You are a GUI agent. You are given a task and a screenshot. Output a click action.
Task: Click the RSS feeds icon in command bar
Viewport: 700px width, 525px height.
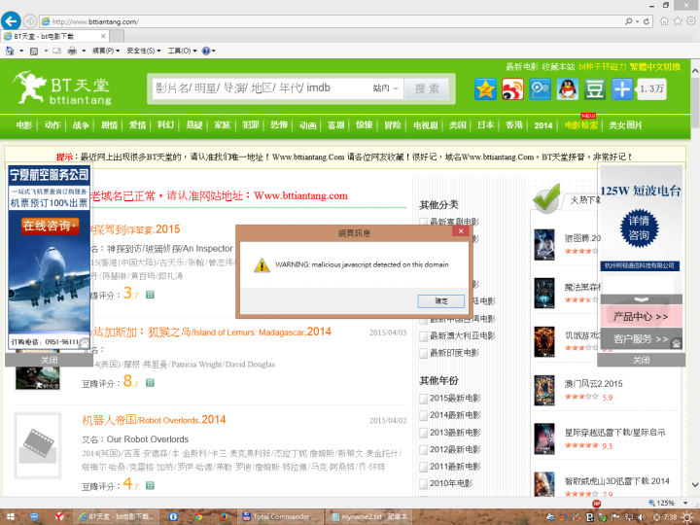pos(34,51)
